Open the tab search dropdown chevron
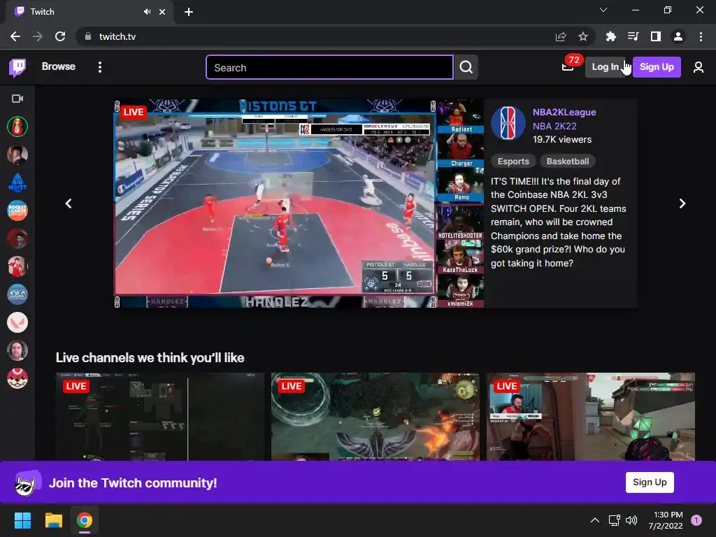This screenshot has width=716, height=537. [x=603, y=10]
